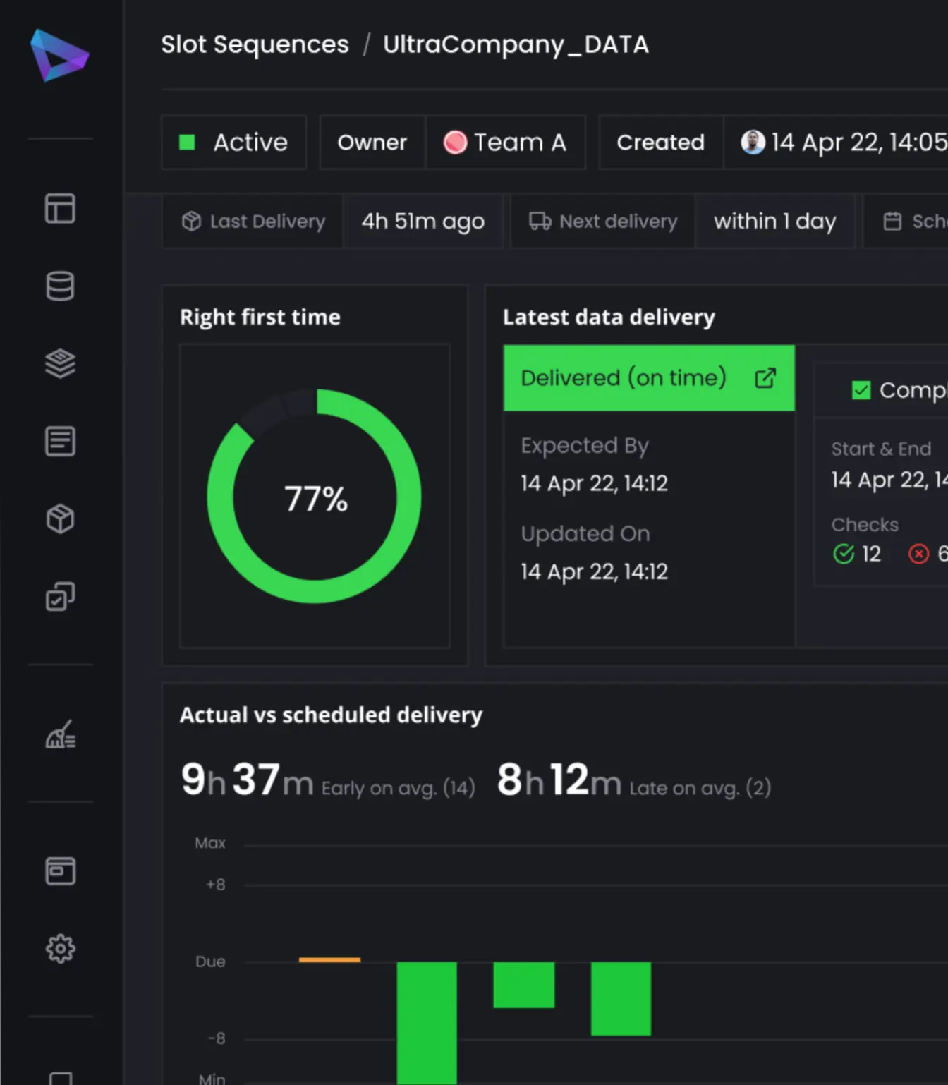The height and width of the screenshot is (1085, 948).
Task: Open the document list icon in sidebar
Action: point(60,441)
